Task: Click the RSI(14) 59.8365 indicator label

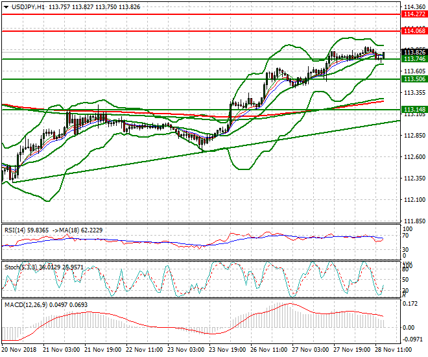Action: (27, 230)
